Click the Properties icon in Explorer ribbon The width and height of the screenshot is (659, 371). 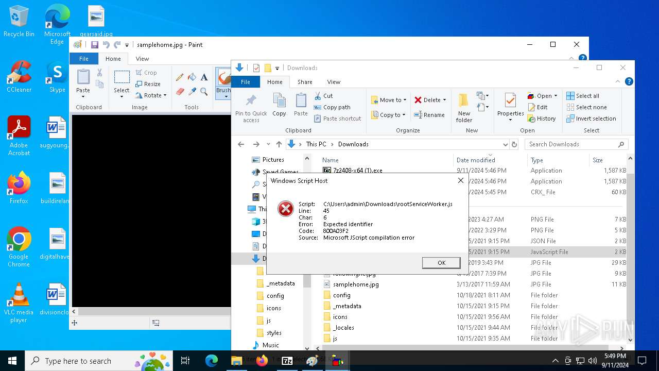coord(510,100)
